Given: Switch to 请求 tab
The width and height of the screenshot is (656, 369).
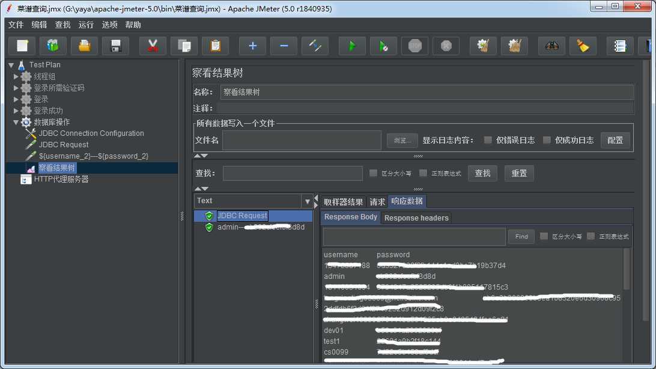Looking at the screenshot, I should [377, 202].
